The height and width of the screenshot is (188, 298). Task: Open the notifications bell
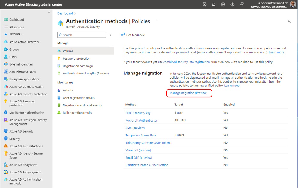pyautogui.click(x=214, y=4)
